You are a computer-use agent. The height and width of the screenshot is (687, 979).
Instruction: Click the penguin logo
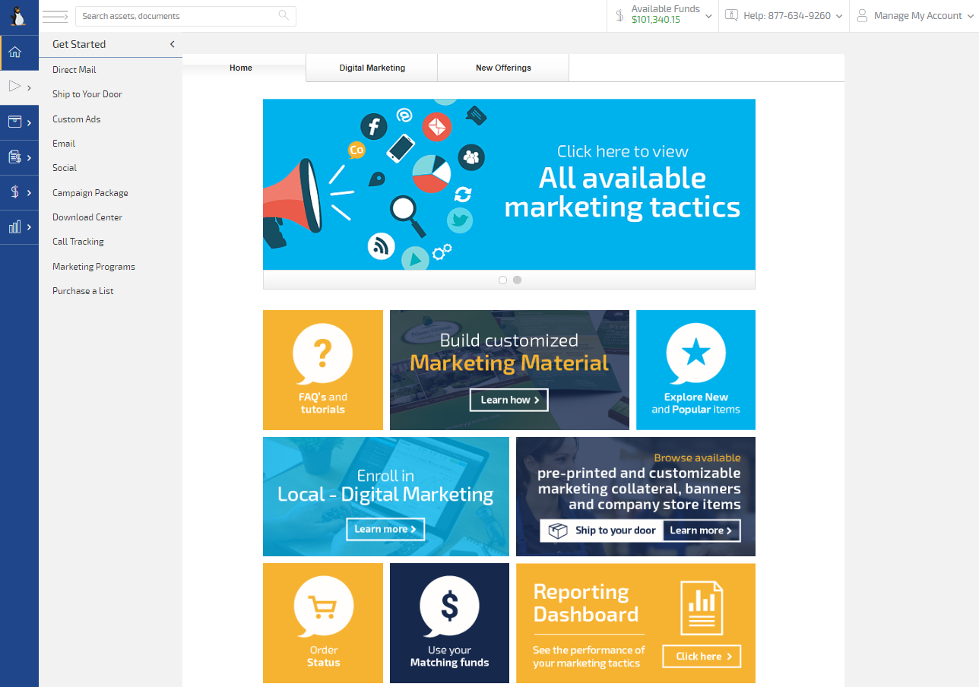pyautogui.click(x=18, y=16)
